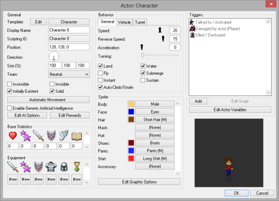
Task: Click the wing agility statistic icon
Action: click(64, 136)
